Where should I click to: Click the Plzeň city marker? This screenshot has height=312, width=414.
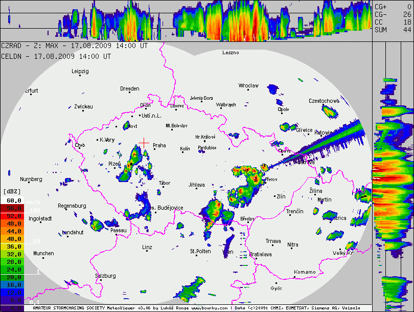pyautogui.click(x=120, y=164)
